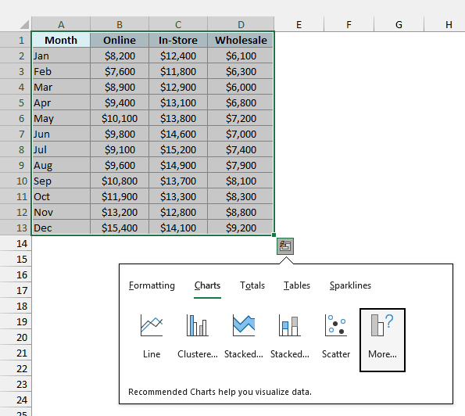Viewport: 465px width, 416px height.
Task: Open More charts option
Action: 382,340
